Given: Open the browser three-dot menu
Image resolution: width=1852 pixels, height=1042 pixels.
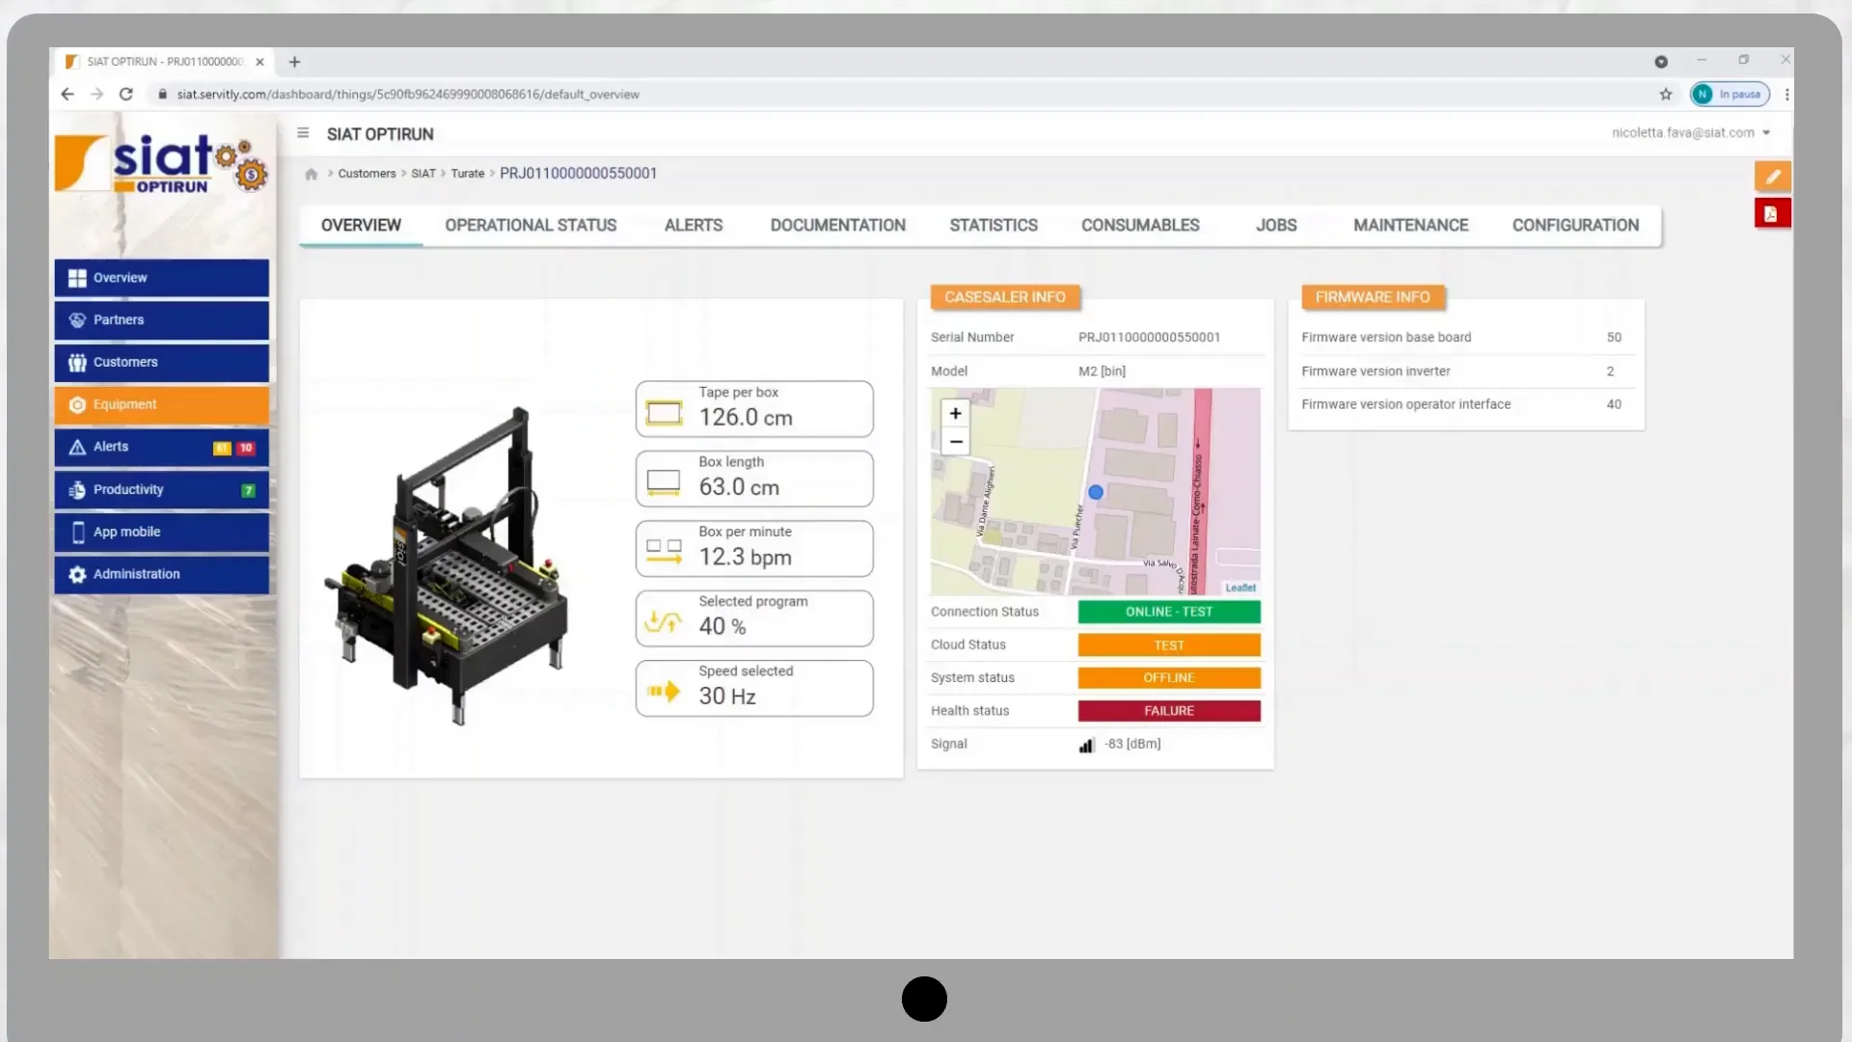Looking at the screenshot, I should pos(1786,95).
